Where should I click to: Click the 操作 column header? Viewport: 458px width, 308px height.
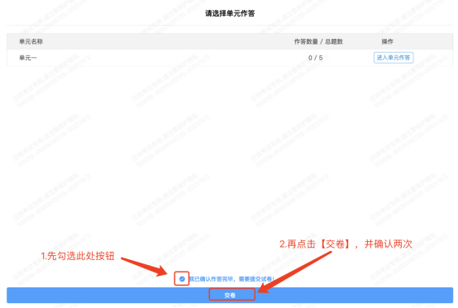point(387,42)
